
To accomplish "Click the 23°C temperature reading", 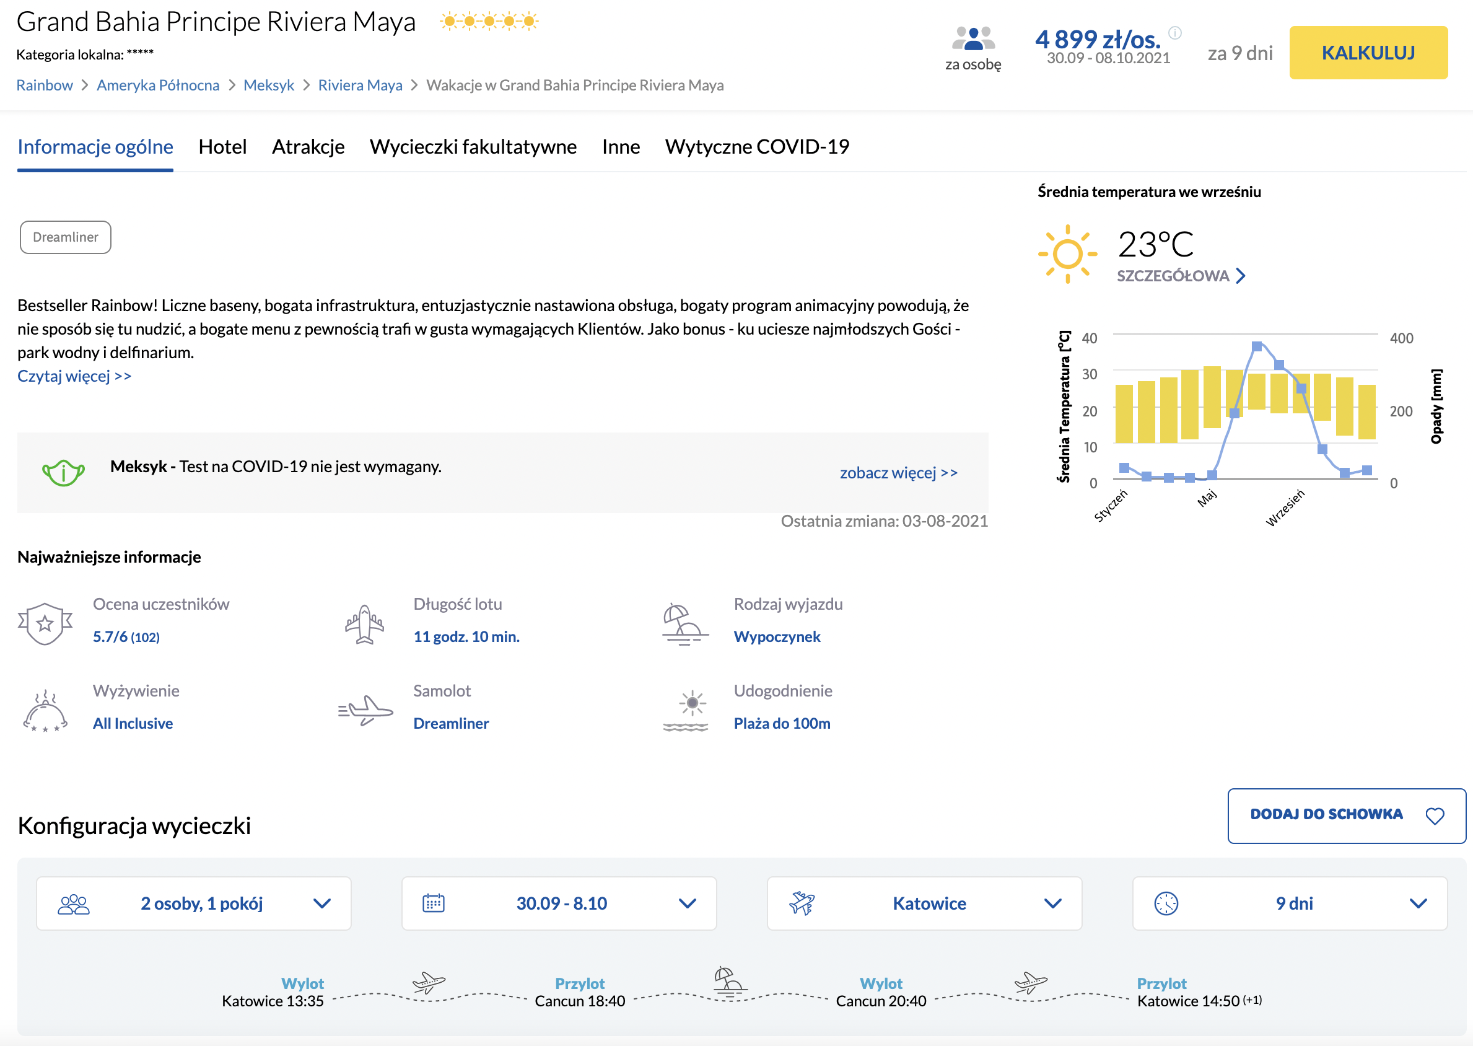I will [x=1156, y=244].
